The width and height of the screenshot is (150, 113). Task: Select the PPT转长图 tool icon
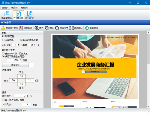(18, 15)
